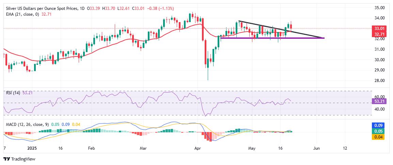Click the 35.00 price scale label
393x165 pixels.
coord(379,8)
